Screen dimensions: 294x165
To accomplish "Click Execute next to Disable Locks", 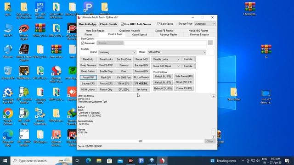I will coord(188,59).
